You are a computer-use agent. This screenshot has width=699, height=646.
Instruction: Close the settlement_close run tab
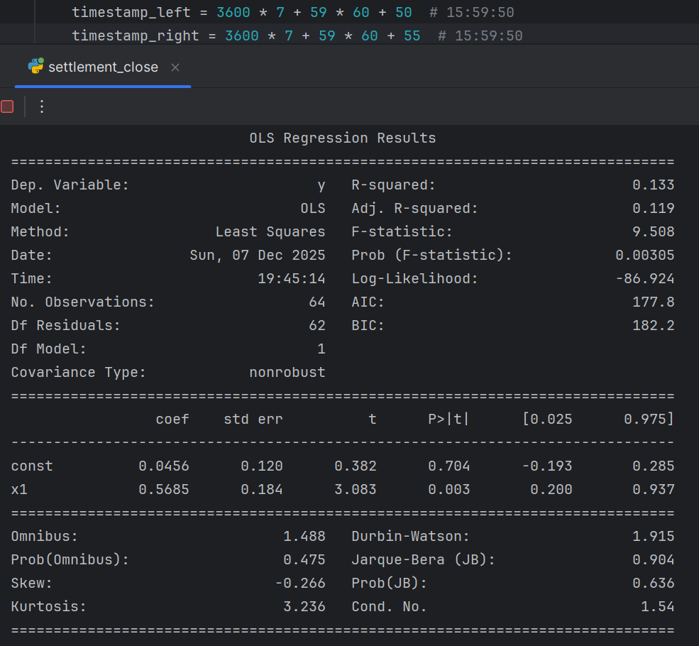175,67
